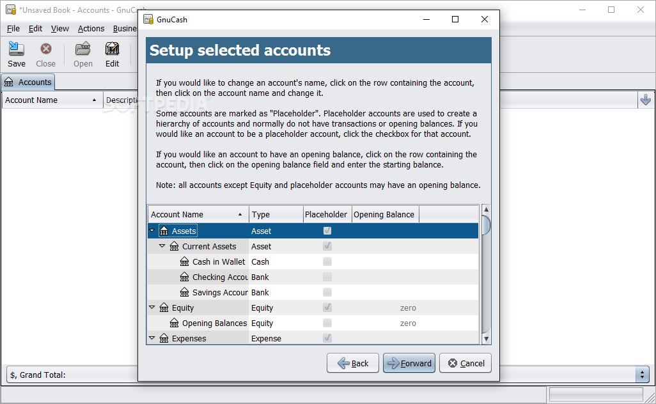
Task: Click the Opening Balances 'zero' balance field
Action: (407, 323)
